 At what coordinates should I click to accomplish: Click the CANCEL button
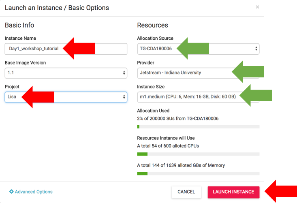[186, 192]
